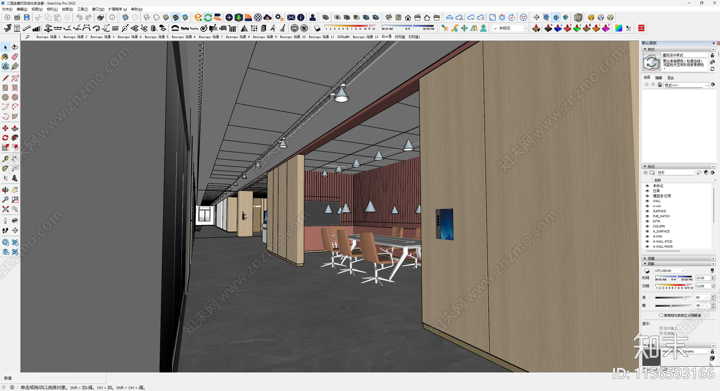Activate the Zoom magnifier tool
Image resolution: width=720 pixels, height=391 pixels.
[5, 199]
